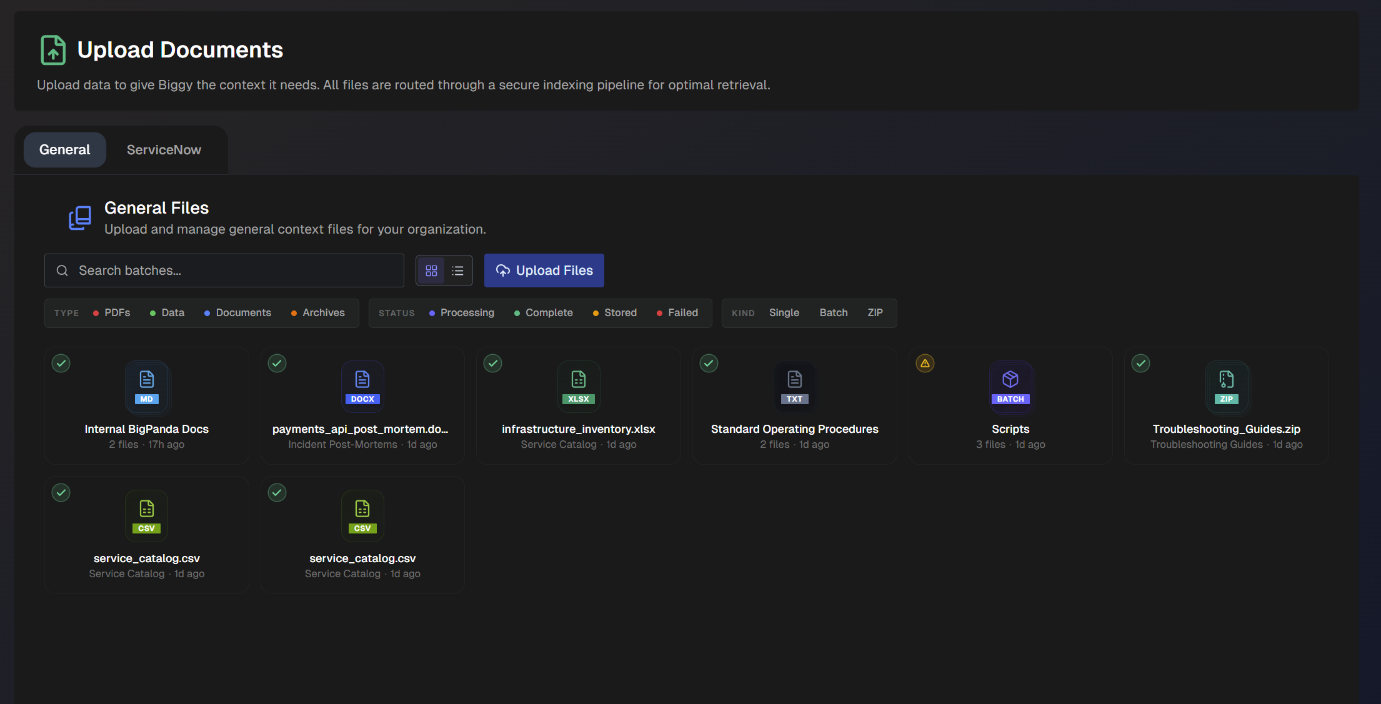Screen dimensions: 1381x704
Task: Click the red dot beside PDFs
Action: (x=96, y=313)
